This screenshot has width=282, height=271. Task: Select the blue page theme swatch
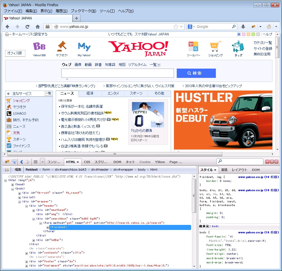[239, 34]
